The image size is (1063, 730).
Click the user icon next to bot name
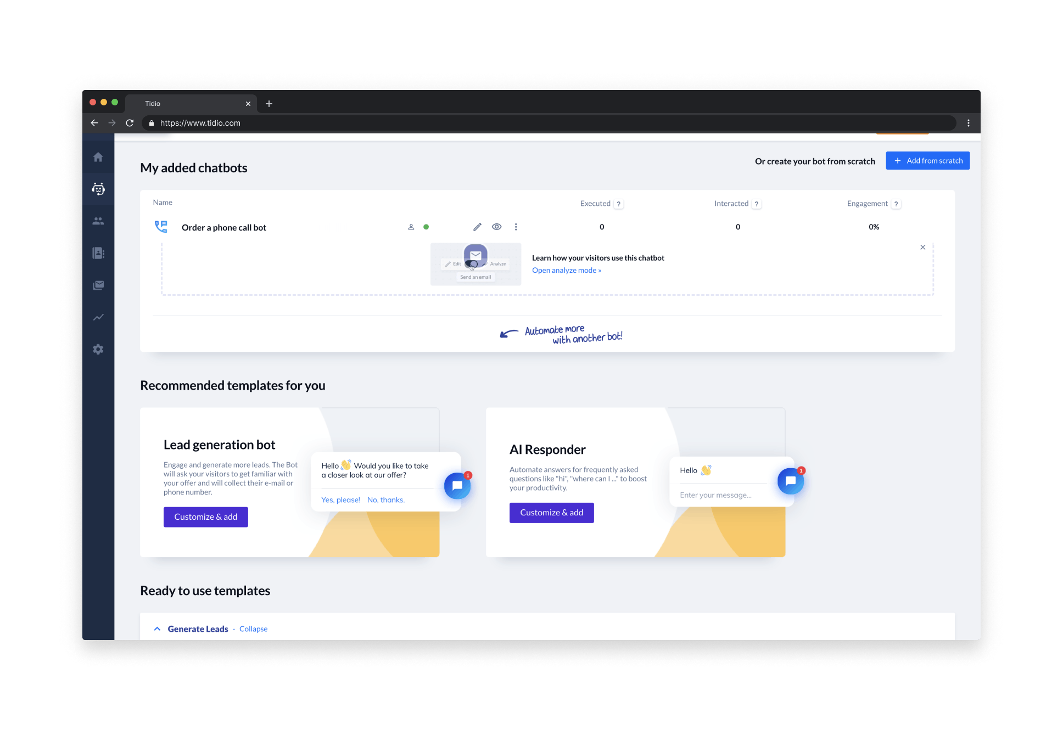click(411, 227)
